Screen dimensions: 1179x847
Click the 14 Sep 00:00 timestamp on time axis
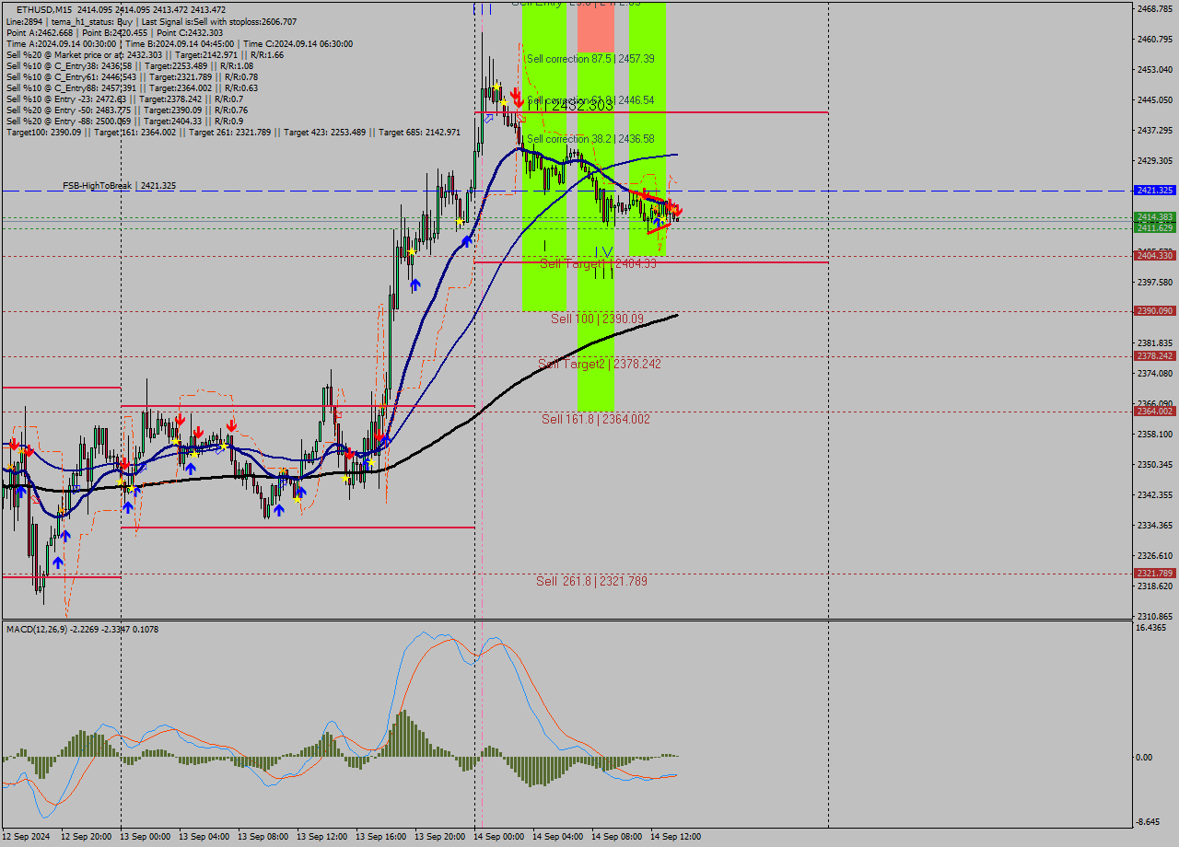pyautogui.click(x=497, y=838)
